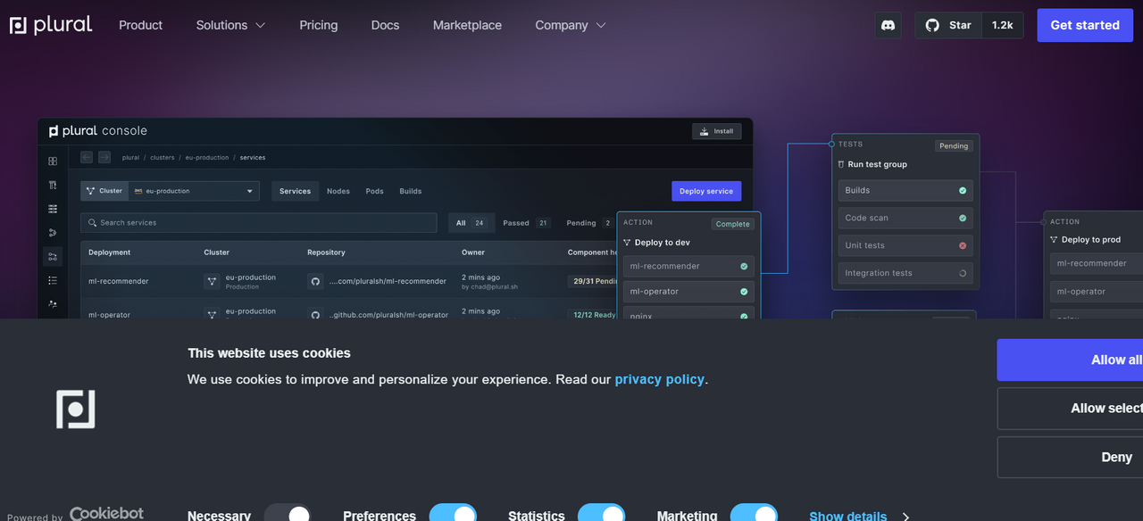Click the GitHub icon in the ml-recommender row
The image size is (1143, 521).
[x=315, y=281]
